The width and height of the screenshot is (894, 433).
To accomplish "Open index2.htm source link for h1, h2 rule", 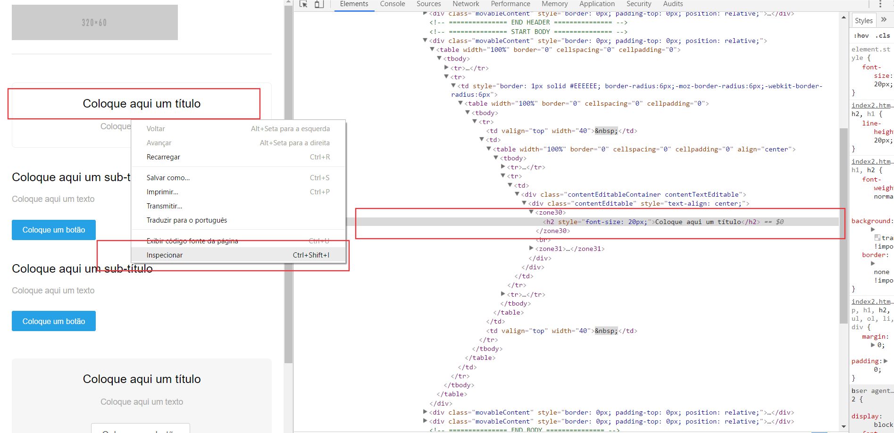I will click(872, 161).
